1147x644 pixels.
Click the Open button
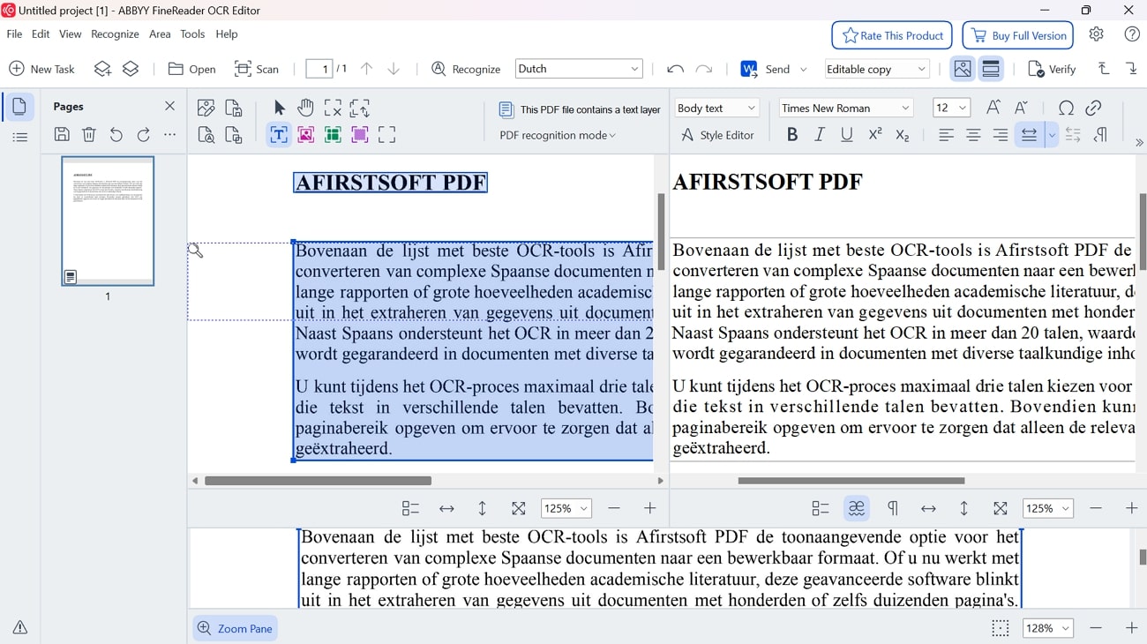(191, 69)
